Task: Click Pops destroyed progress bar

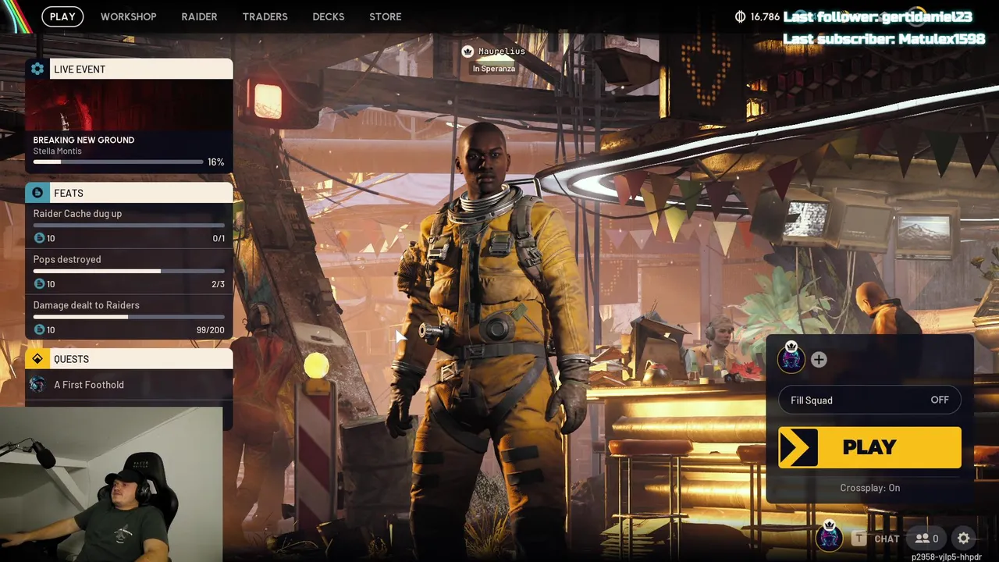Action: 129,271
